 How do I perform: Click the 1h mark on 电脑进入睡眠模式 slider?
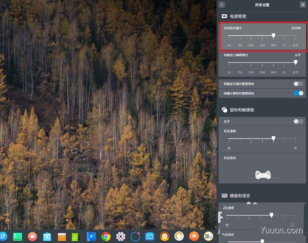pyautogui.click(x=284, y=73)
